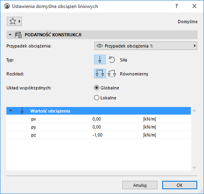Click the Przypadek obciążenia field label
204x194 pixels.
29,46
